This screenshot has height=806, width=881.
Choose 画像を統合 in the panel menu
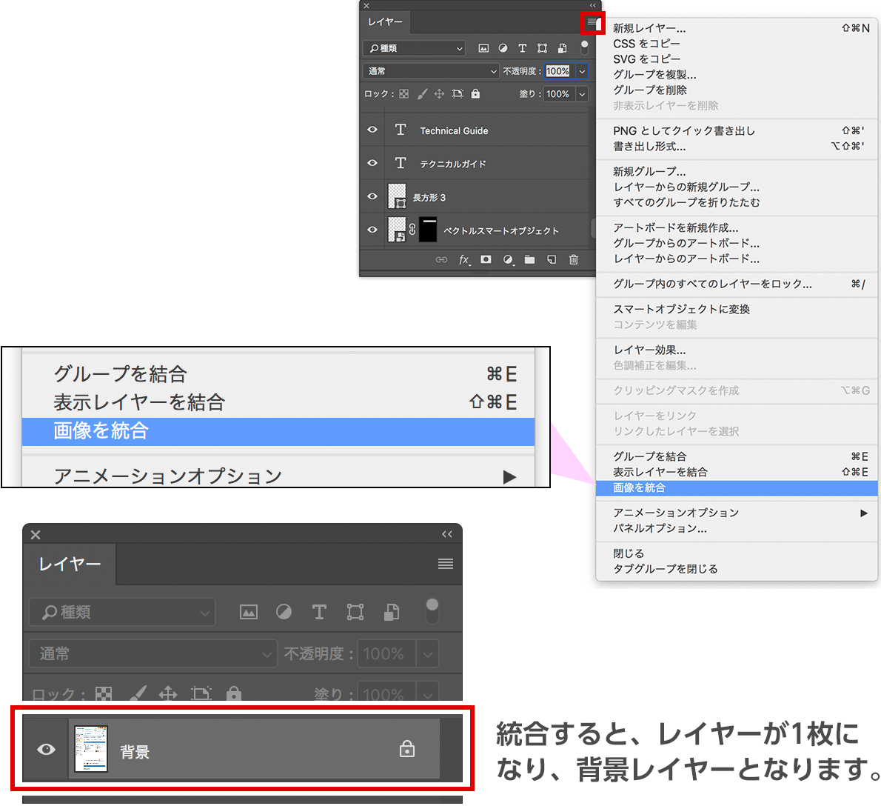(737, 488)
